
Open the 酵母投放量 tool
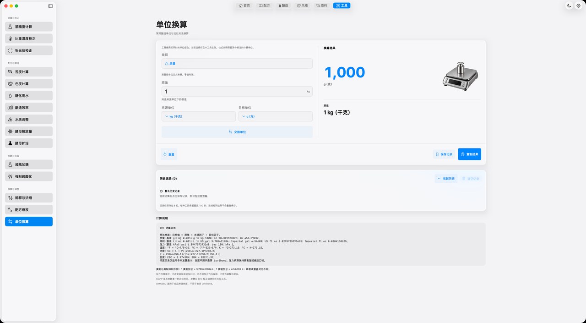(x=29, y=131)
